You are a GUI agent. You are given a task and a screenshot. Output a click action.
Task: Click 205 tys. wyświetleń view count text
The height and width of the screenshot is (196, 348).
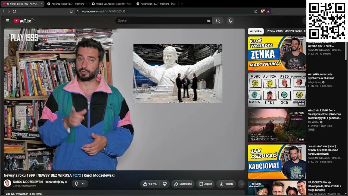click(x=17, y=194)
